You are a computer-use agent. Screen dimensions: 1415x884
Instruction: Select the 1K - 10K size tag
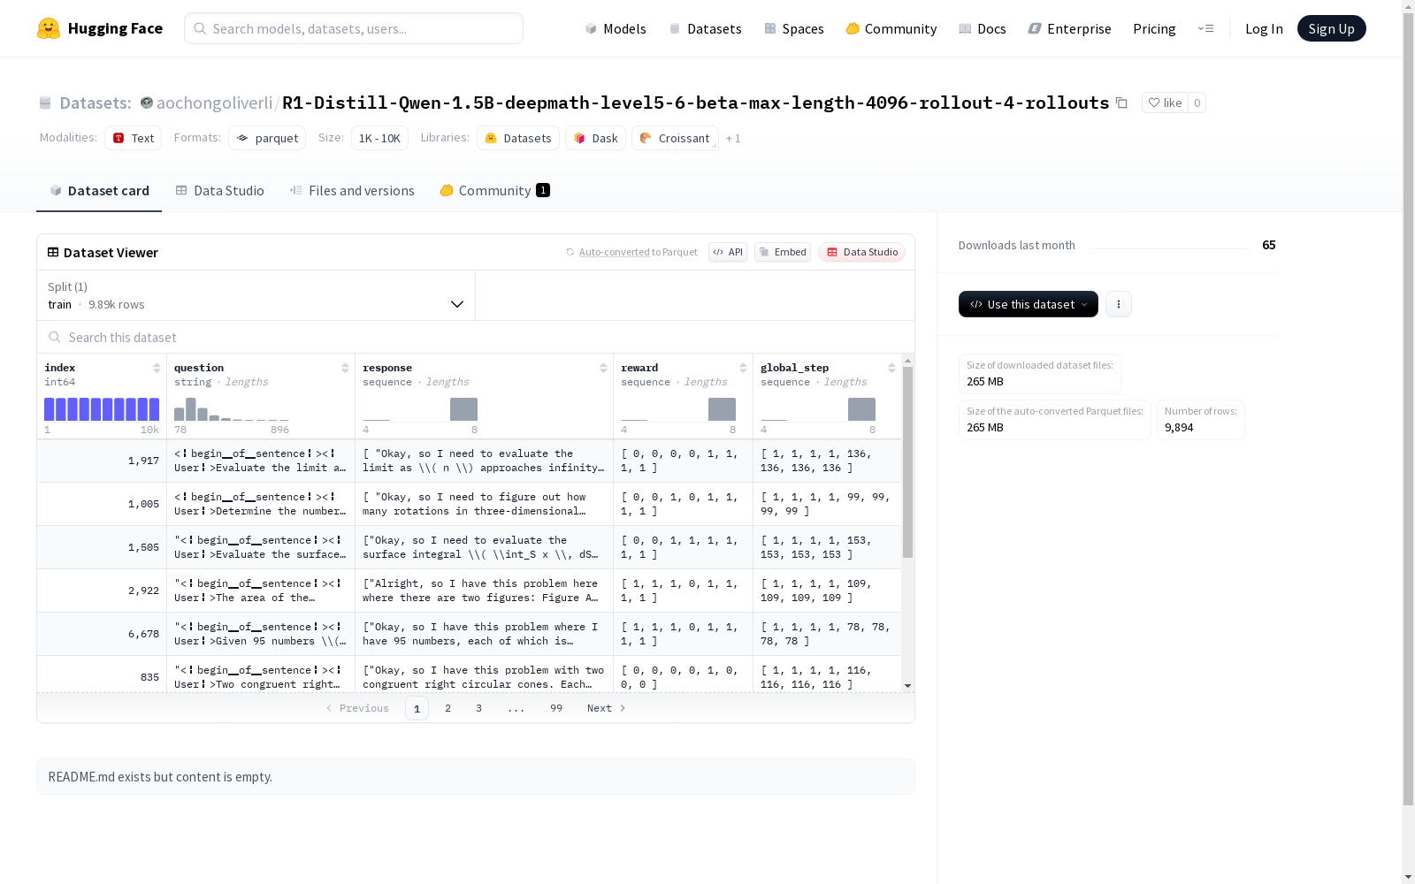tap(379, 138)
